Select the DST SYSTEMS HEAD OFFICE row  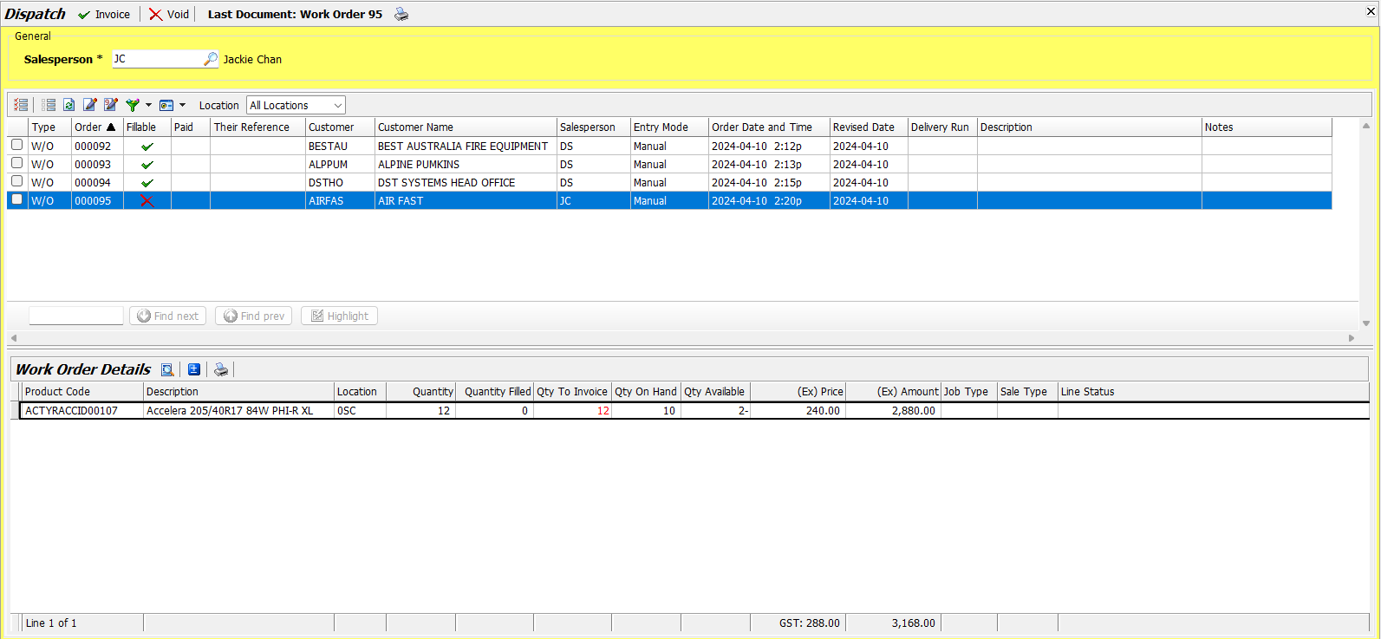point(669,183)
